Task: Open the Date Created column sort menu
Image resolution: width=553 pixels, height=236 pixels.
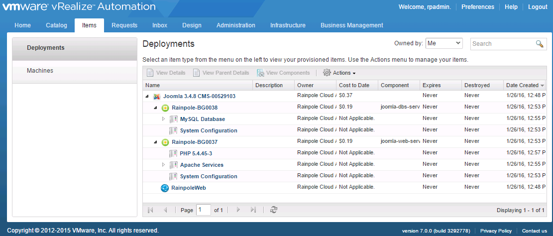Action: 543,85
